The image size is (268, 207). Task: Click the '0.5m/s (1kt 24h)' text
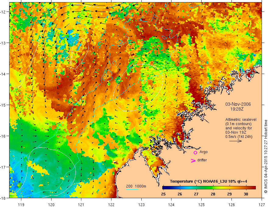click(239, 137)
